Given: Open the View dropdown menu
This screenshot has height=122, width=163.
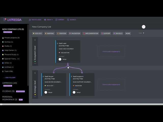Looking at the screenshot, I should tap(48, 20).
